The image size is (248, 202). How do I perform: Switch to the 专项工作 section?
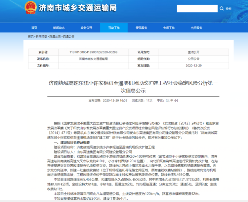pos(169,28)
